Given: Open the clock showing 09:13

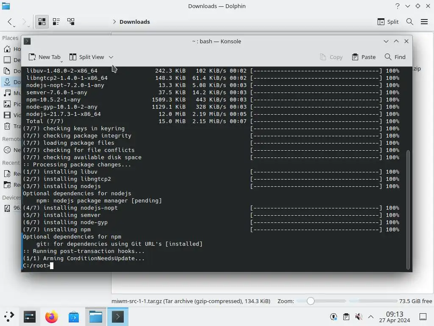Looking at the screenshot, I should pos(395,317).
